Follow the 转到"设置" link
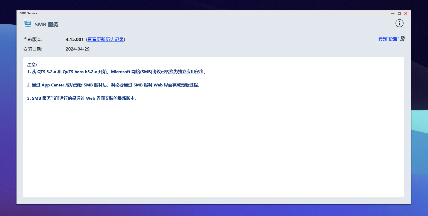428x216 pixels. [389, 39]
